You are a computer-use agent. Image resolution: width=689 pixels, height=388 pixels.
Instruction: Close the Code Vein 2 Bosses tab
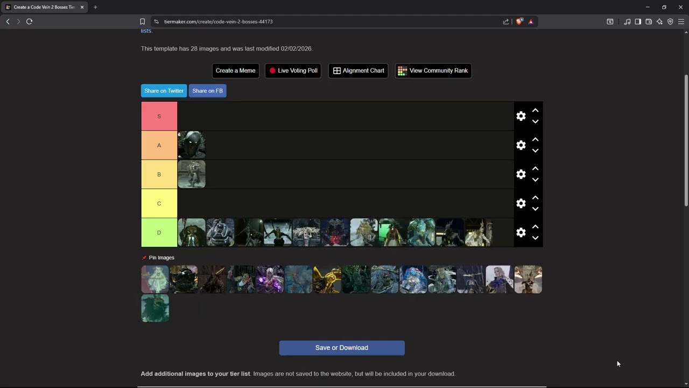click(82, 7)
